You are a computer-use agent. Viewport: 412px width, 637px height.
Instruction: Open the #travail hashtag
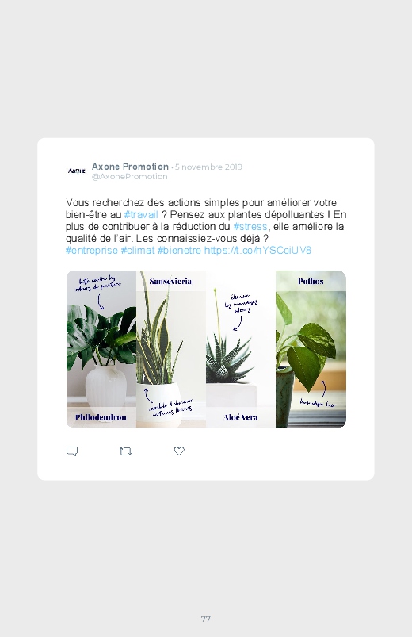pyautogui.click(x=141, y=214)
